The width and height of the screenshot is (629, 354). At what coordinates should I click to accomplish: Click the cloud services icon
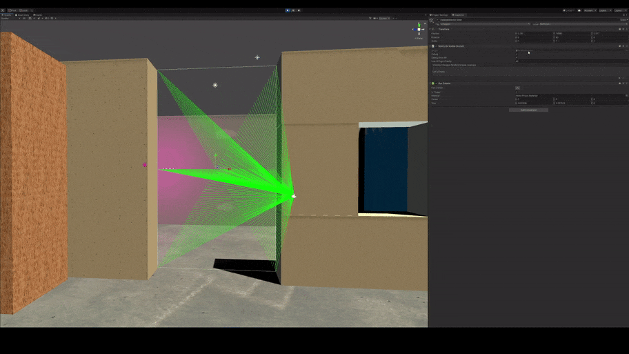[x=579, y=10]
